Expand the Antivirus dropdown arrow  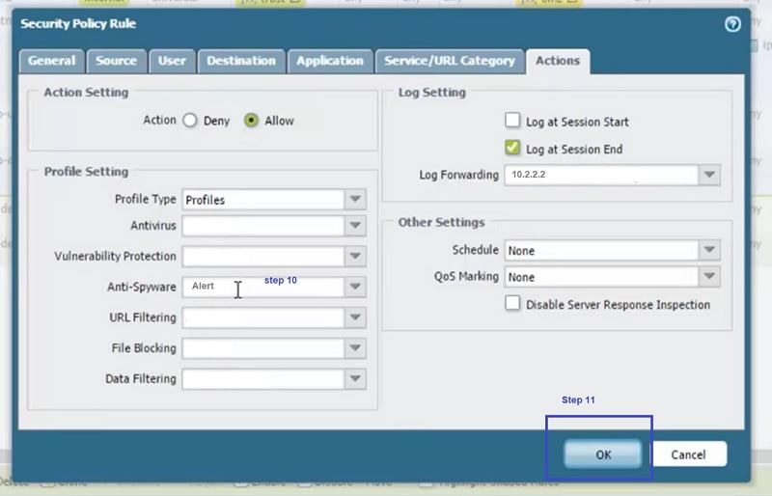click(x=355, y=226)
